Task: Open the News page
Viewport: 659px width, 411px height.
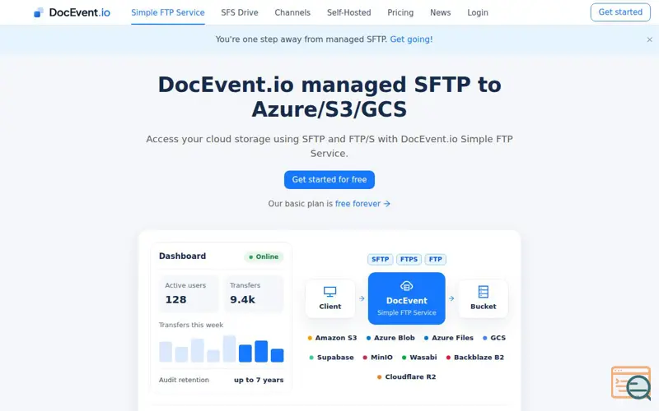Action: click(440, 12)
